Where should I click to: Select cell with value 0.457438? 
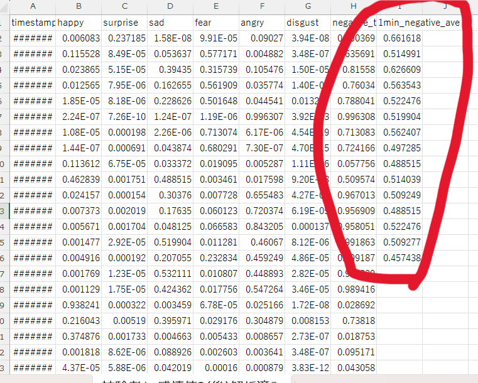(399, 257)
